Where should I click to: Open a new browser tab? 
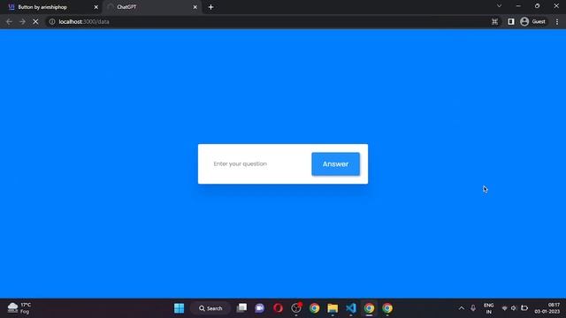[210, 7]
